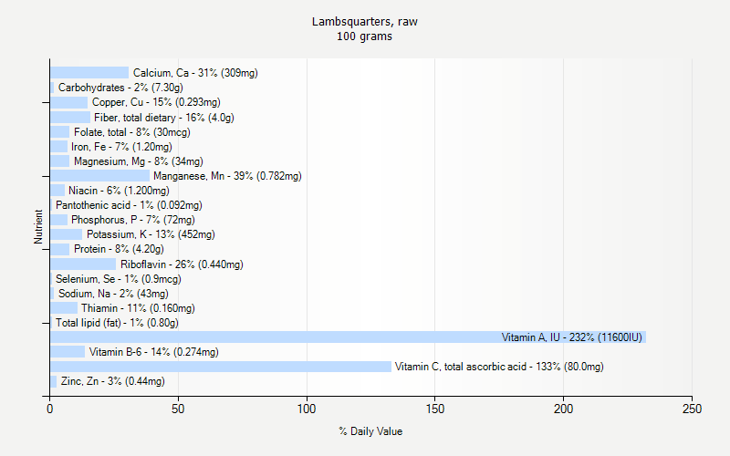Click the Niacin 6% label
The height and width of the screenshot is (456, 730).
click(x=119, y=191)
